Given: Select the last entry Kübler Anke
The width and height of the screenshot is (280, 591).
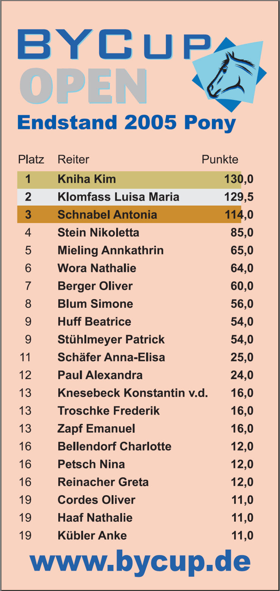Looking at the screenshot, I should click(x=92, y=535).
